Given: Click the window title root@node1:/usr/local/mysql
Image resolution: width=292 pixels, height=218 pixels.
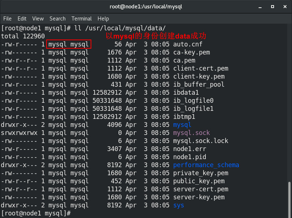Looking at the screenshot, I should [x=146, y=7].
